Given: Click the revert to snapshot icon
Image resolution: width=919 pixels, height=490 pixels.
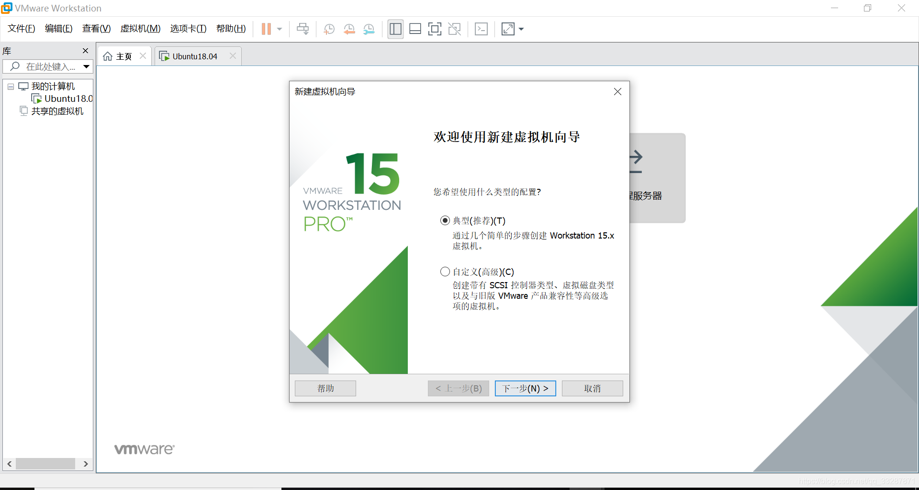Looking at the screenshot, I should click(349, 29).
